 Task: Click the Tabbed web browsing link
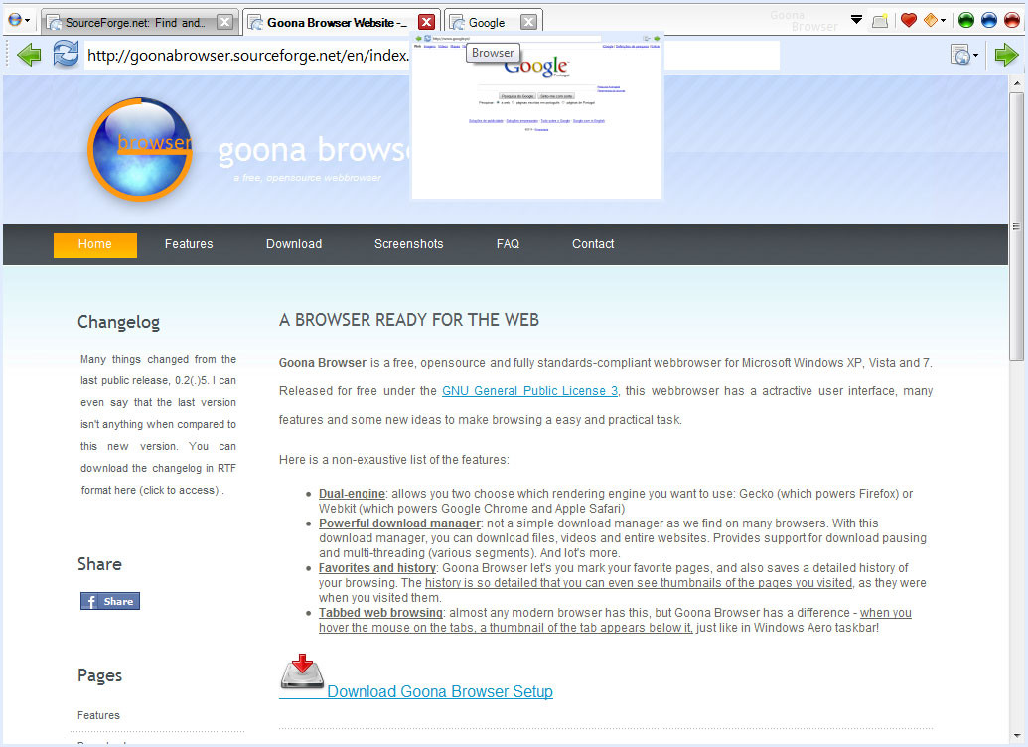[x=381, y=613]
